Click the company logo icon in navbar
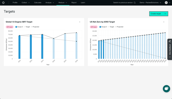Image resolution: width=172 pixels, height=99 pixels. point(3,3)
